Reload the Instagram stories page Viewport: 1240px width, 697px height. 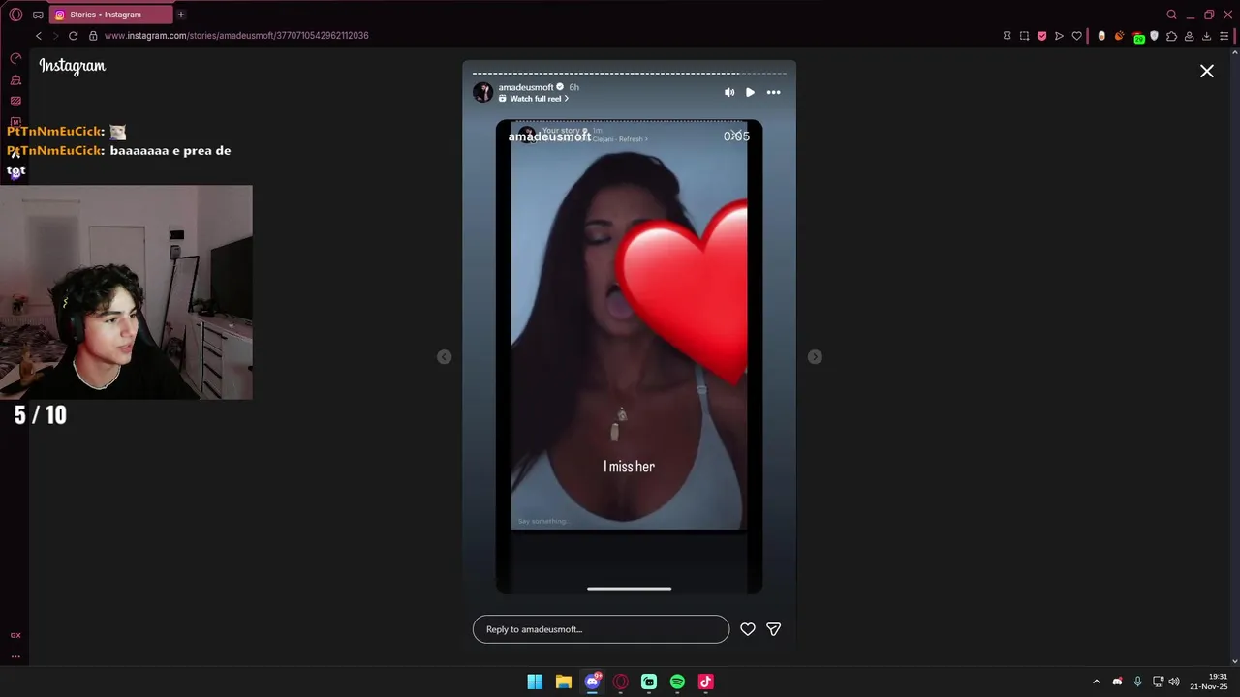coord(73,36)
